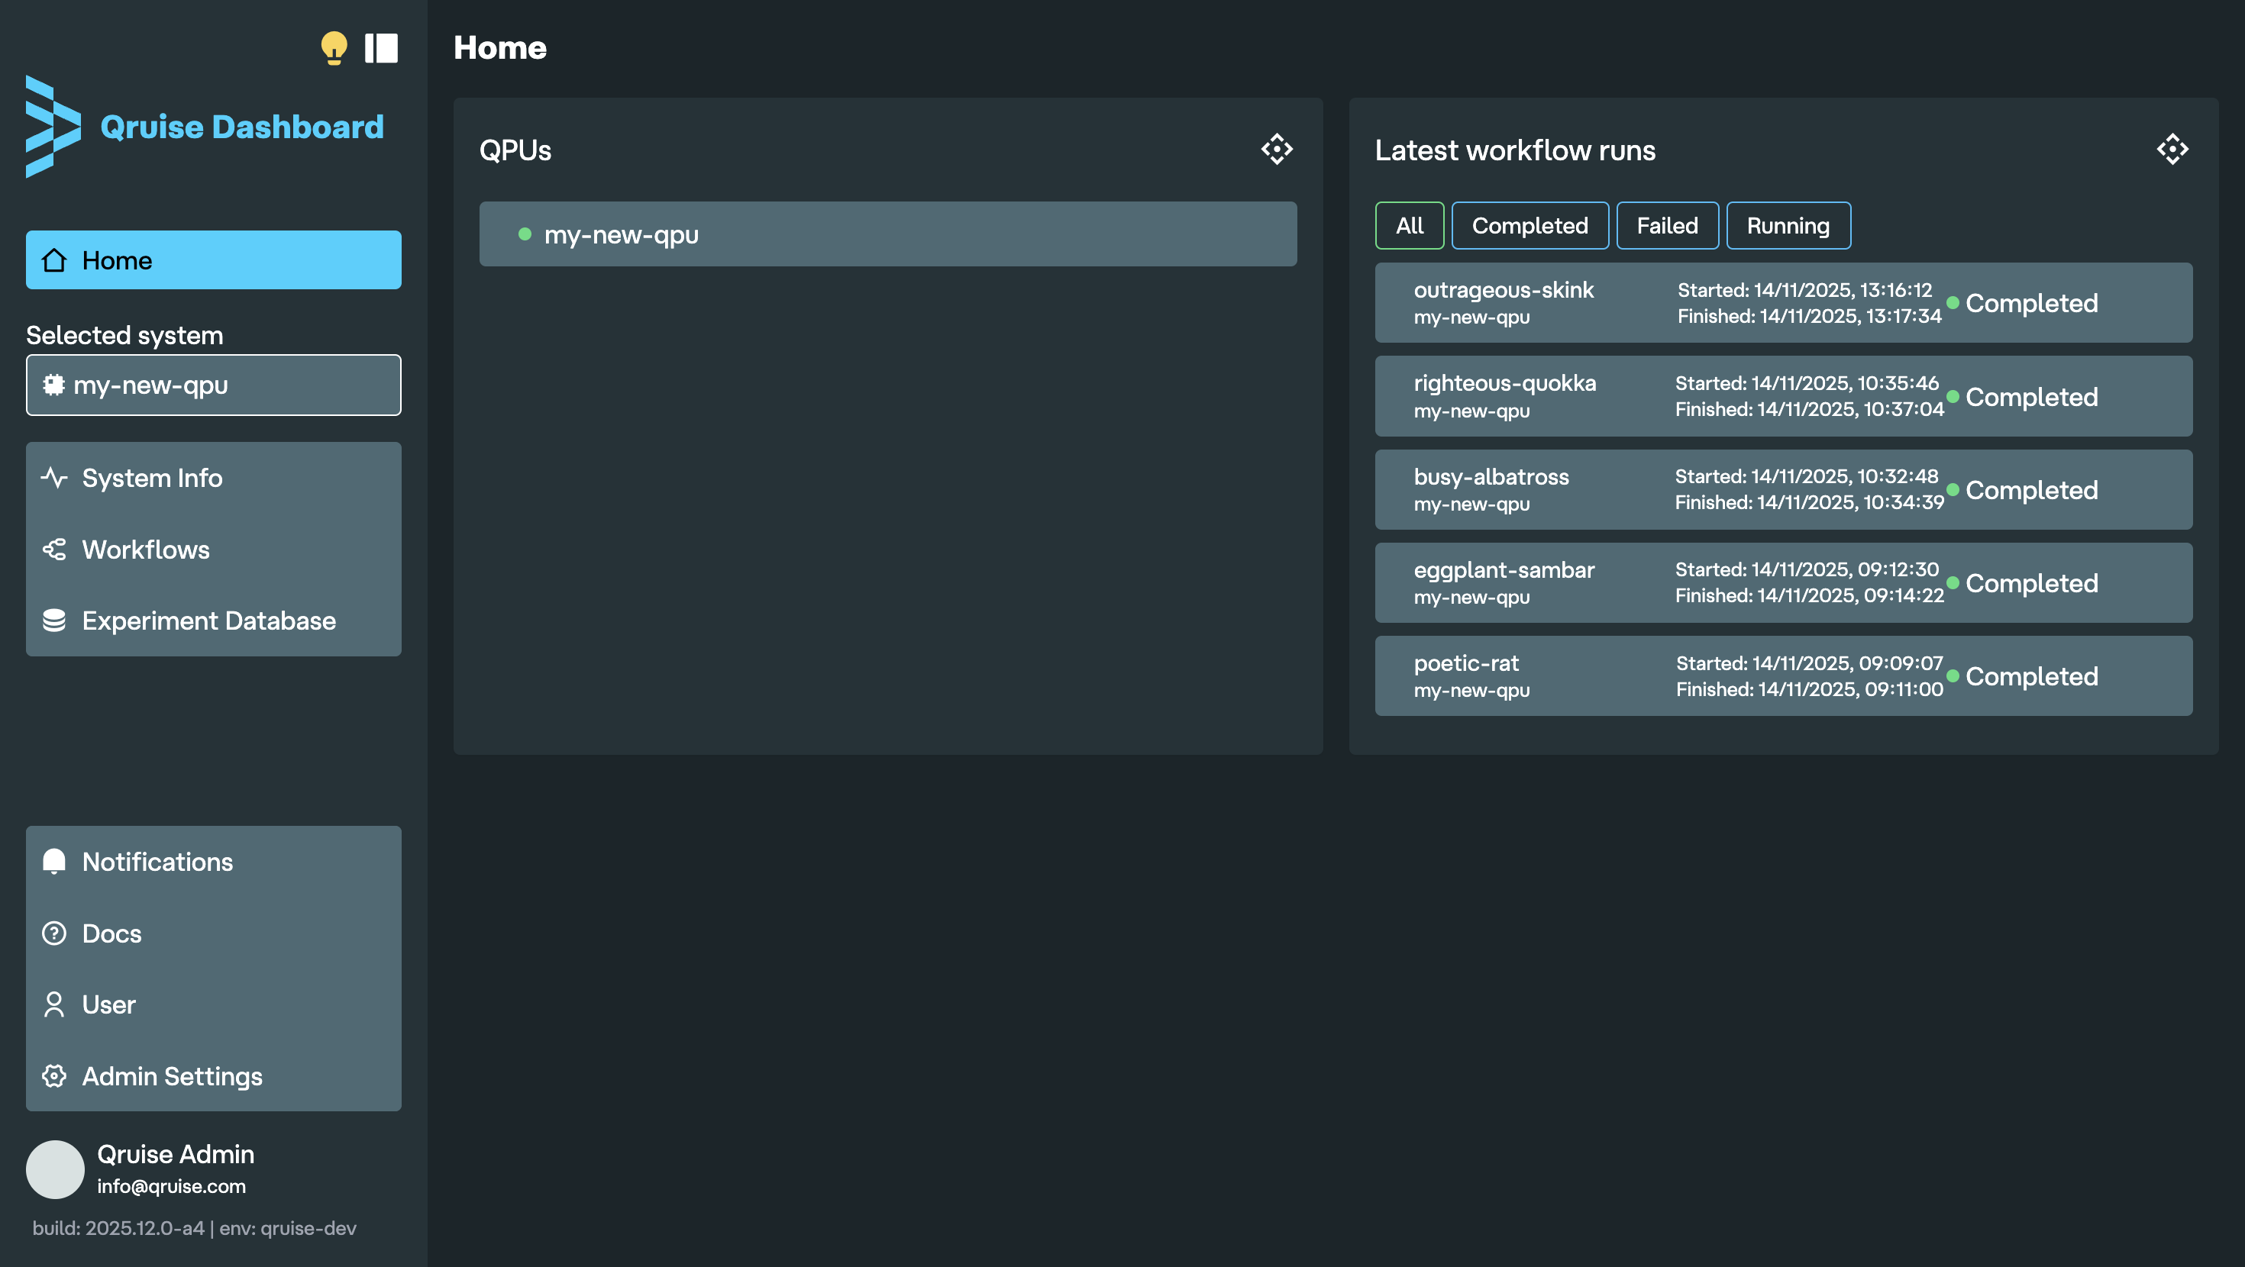
Task: Click the drag handle on the QPUs panel
Action: 1276,149
